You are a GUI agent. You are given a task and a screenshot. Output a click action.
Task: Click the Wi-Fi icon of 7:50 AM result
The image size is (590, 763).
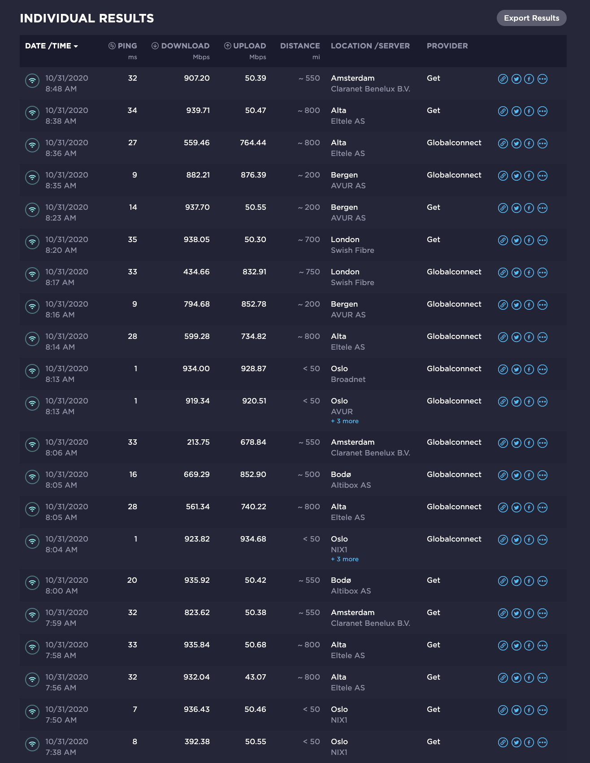coord(32,712)
